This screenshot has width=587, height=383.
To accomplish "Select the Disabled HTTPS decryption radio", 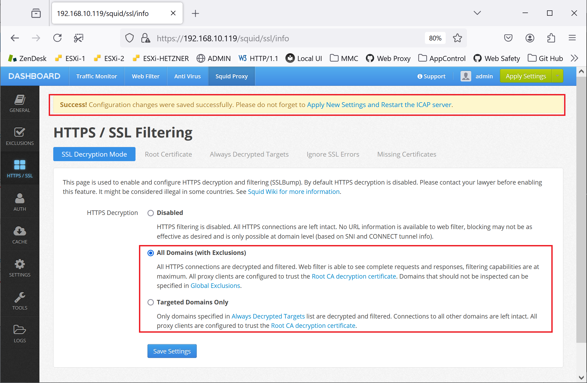I will [151, 213].
